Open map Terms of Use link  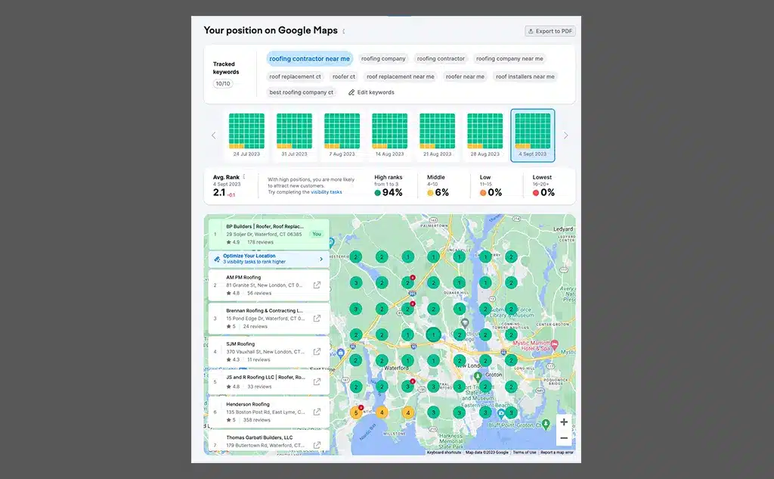tap(525, 453)
